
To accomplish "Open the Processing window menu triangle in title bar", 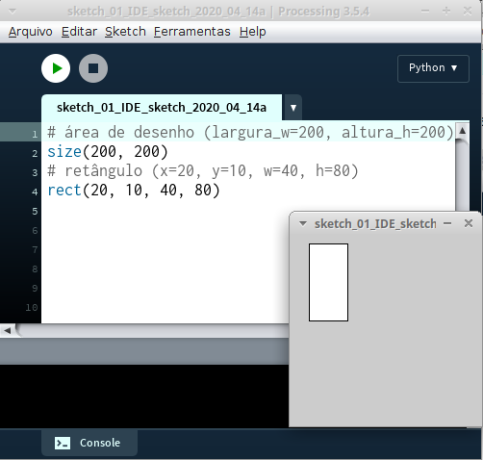I will point(13,12).
